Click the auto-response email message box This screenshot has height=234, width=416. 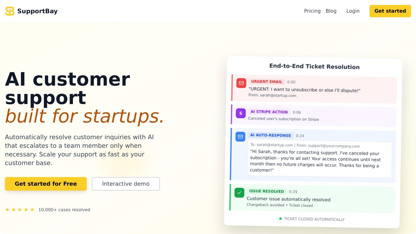[319, 159]
